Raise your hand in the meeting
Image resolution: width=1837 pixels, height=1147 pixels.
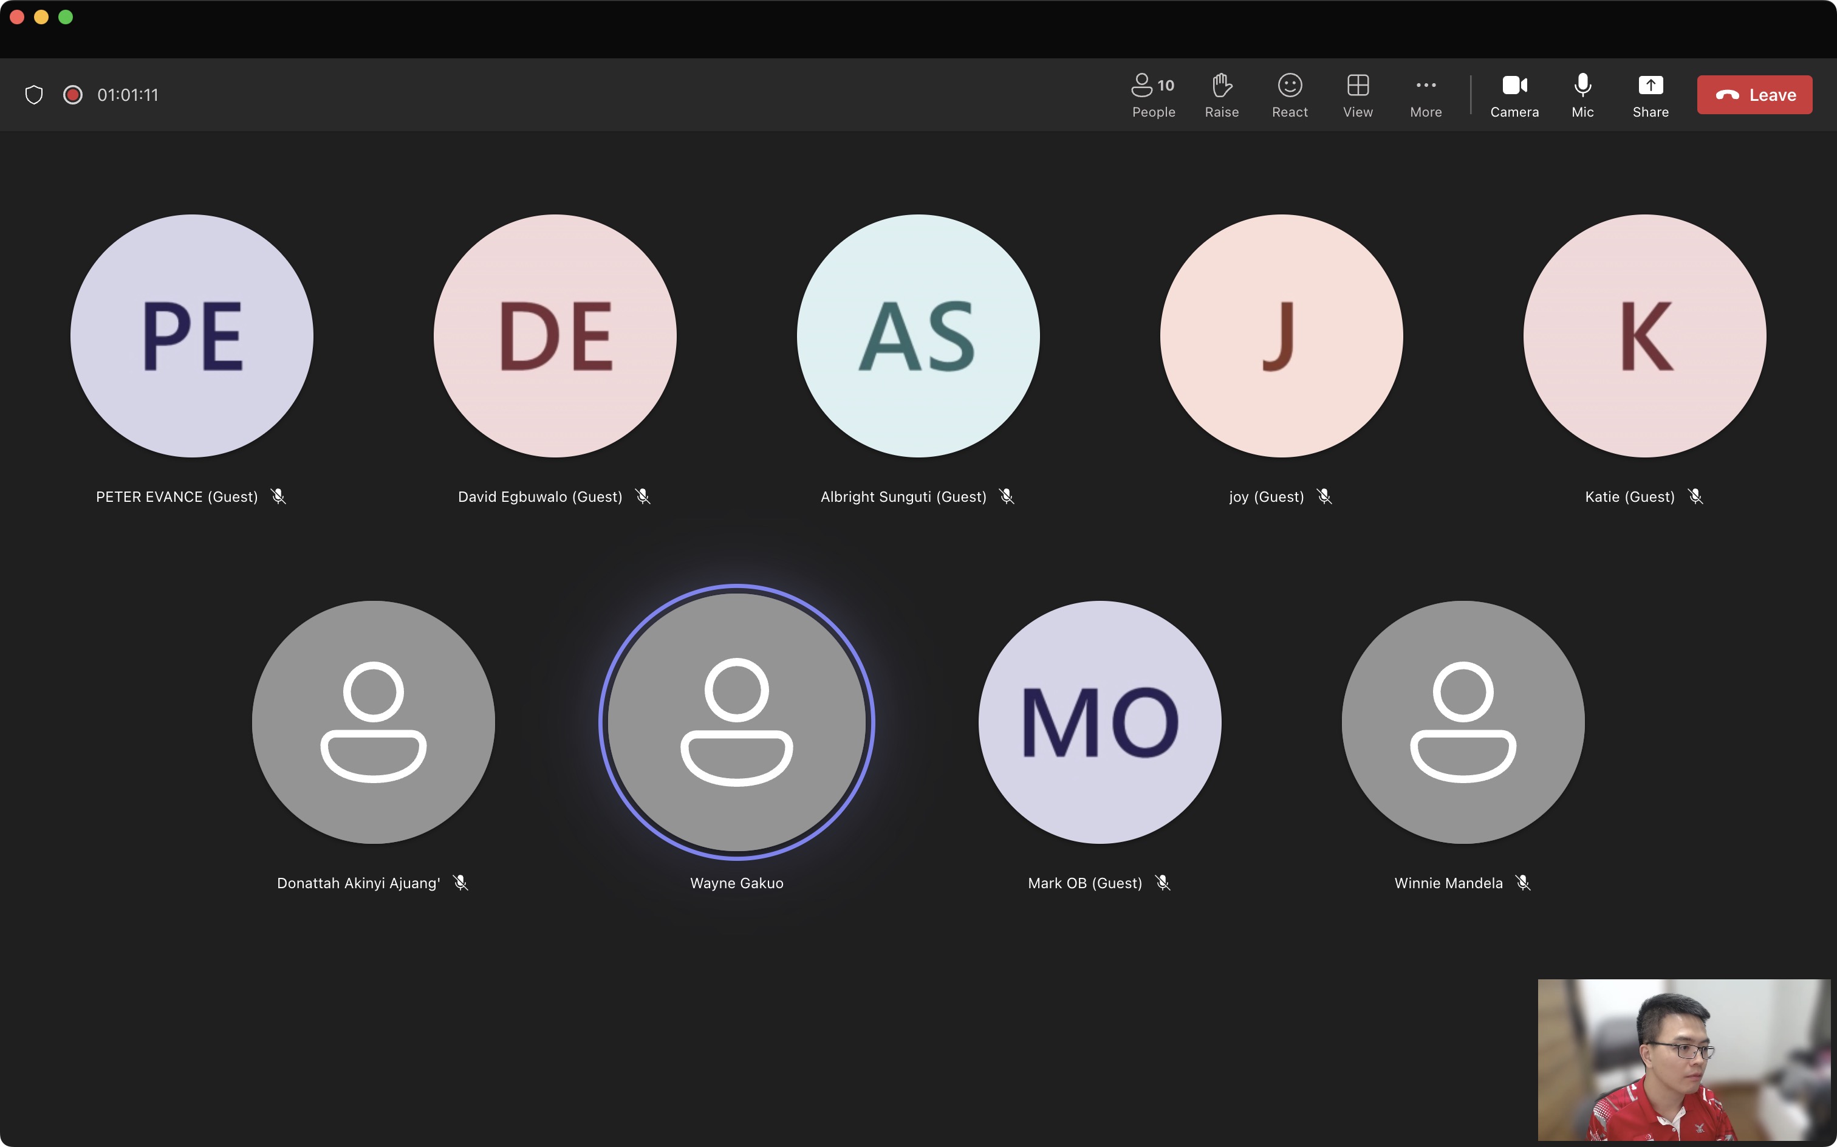click(x=1221, y=95)
